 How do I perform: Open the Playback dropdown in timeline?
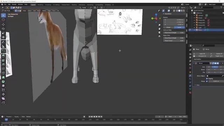pos(9,117)
